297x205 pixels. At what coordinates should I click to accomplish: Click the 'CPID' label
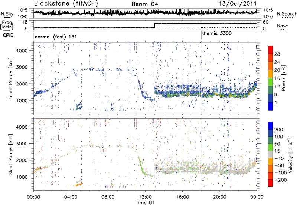[8, 35]
